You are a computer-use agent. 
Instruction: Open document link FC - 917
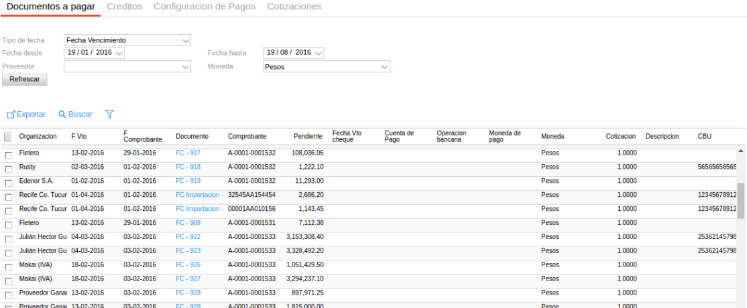tap(188, 153)
